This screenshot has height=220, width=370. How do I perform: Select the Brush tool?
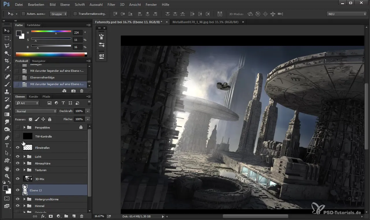(7, 84)
